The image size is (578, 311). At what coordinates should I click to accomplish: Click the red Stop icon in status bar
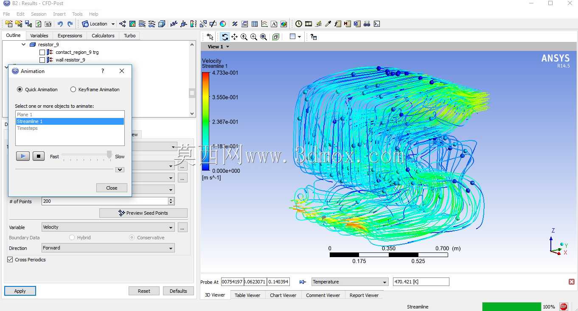pyautogui.click(x=564, y=306)
